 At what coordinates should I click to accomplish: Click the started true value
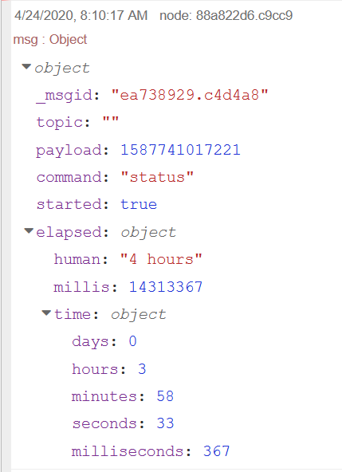click(139, 204)
